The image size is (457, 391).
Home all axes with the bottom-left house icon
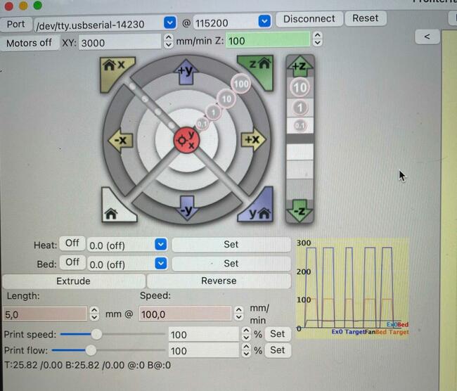coord(115,209)
